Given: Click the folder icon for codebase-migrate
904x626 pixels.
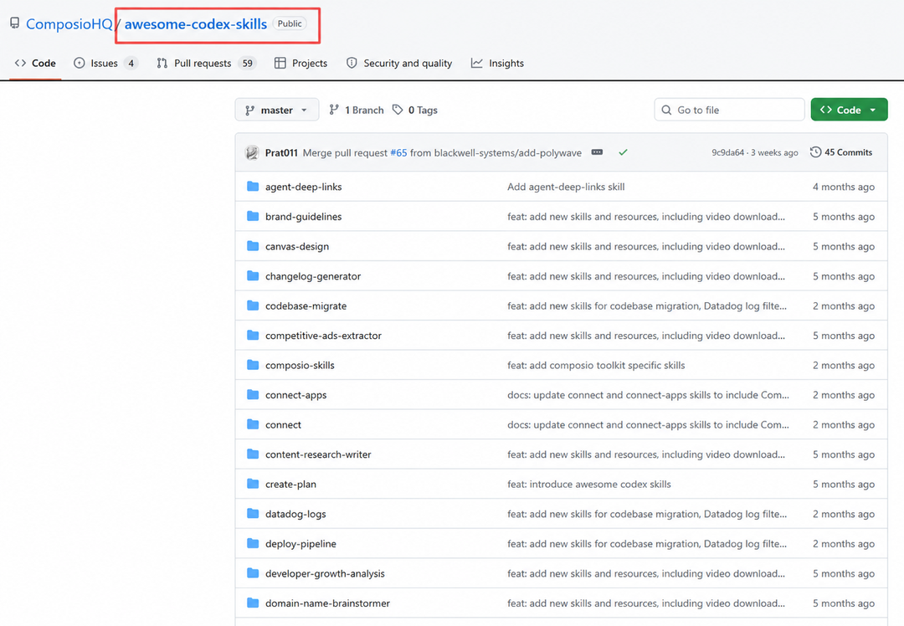Looking at the screenshot, I should click(x=253, y=305).
